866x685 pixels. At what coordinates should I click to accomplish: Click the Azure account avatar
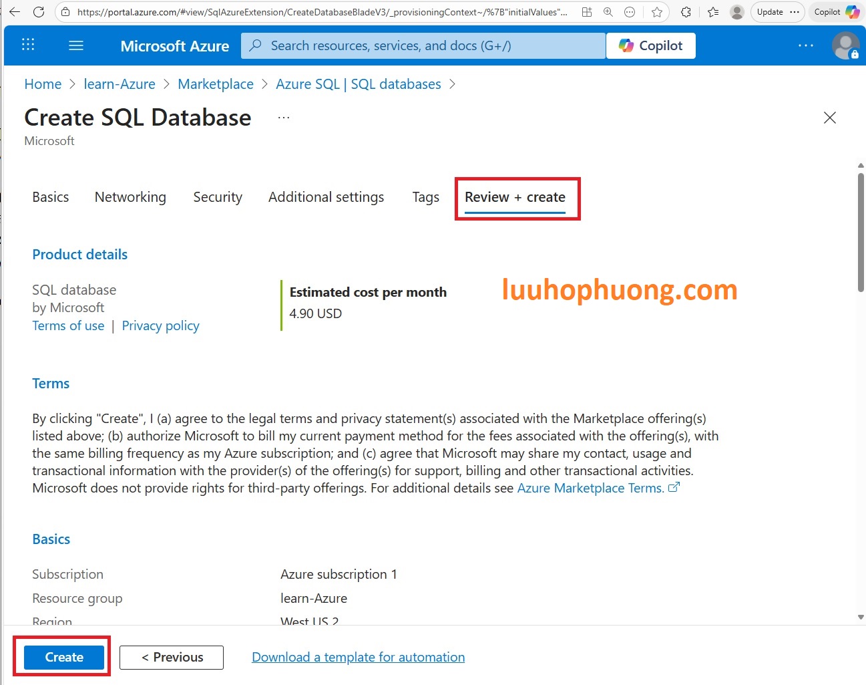845,45
